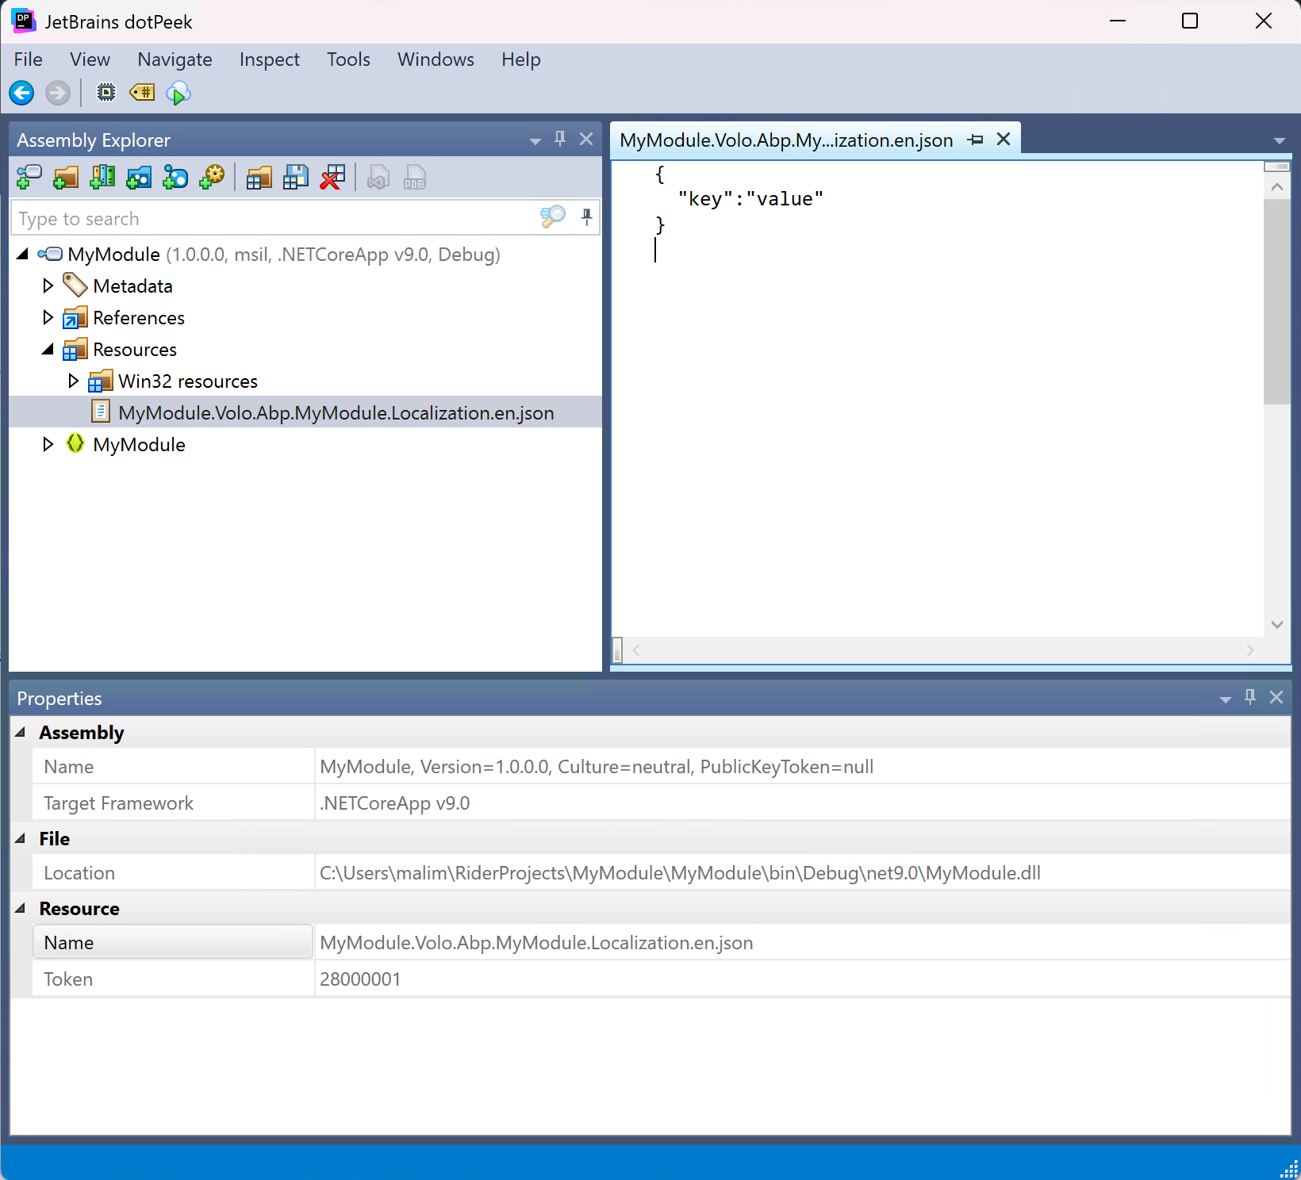
Task: Navigate back with the blue arrow
Action: tap(21, 94)
